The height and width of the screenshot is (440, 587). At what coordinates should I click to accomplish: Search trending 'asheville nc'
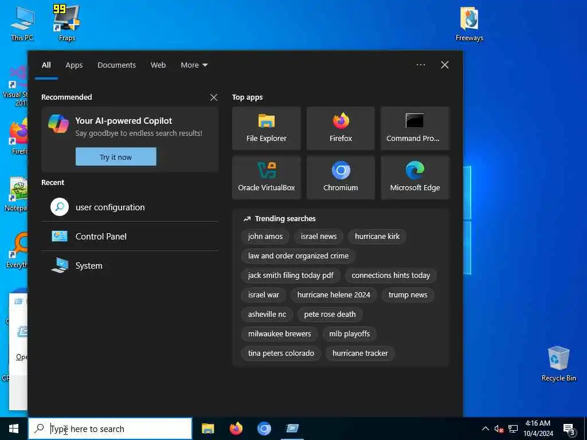click(267, 315)
